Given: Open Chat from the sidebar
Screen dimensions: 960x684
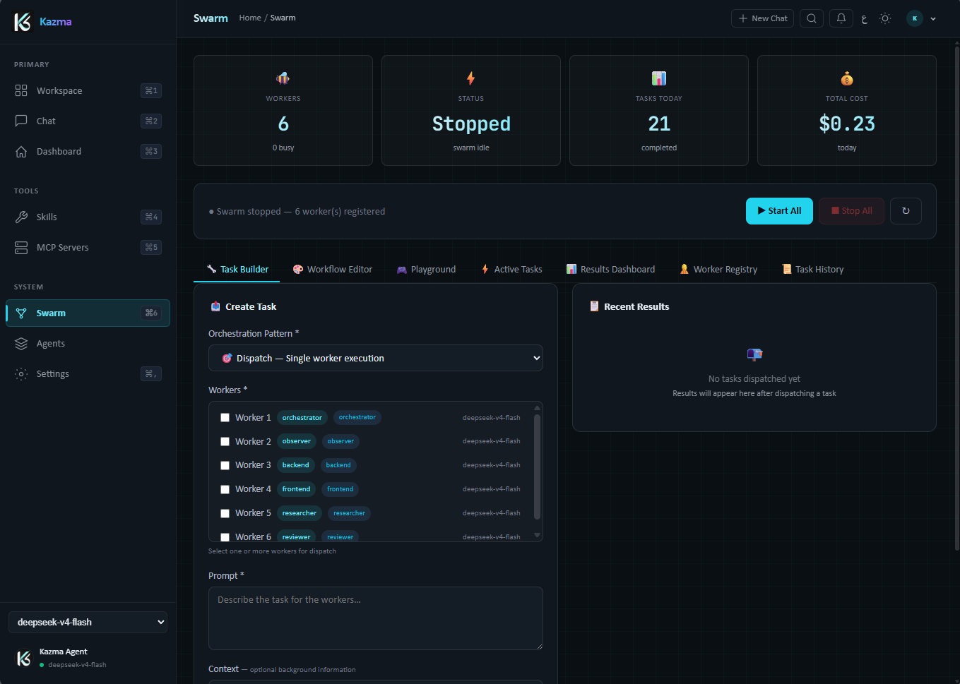Looking at the screenshot, I should pos(88,121).
